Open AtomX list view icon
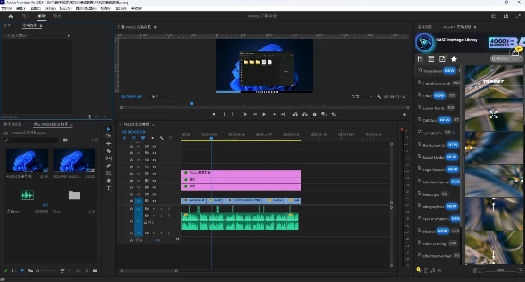The width and height of the screenshot is (525, 282). (x=431, y=59)
